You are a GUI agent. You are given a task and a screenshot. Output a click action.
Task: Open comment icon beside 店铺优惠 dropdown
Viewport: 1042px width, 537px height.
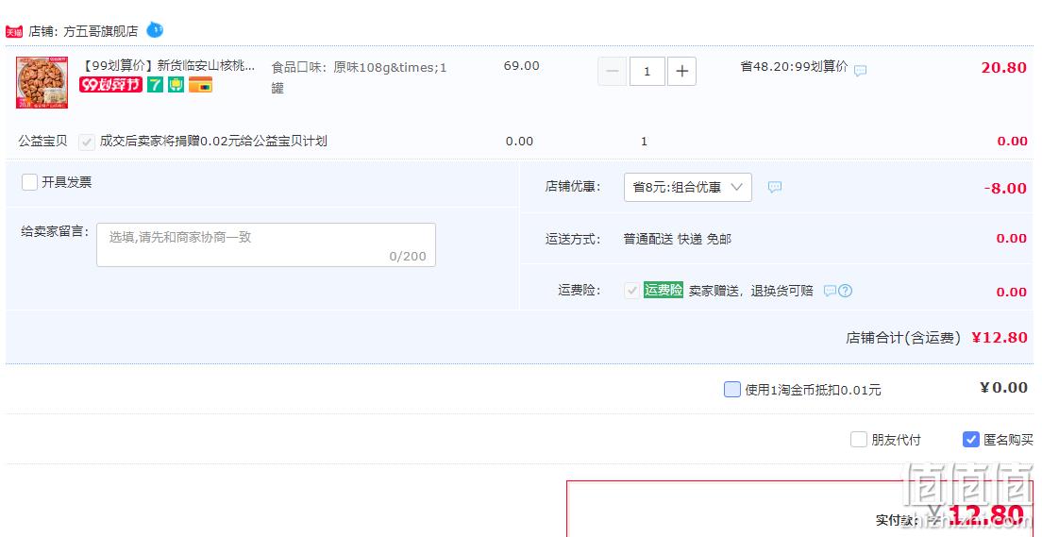coord(774,188)
